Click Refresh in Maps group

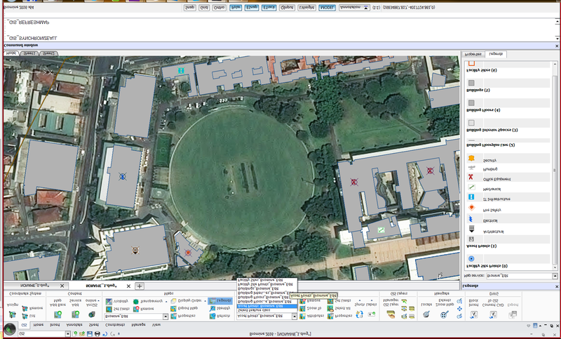[219, 316]
